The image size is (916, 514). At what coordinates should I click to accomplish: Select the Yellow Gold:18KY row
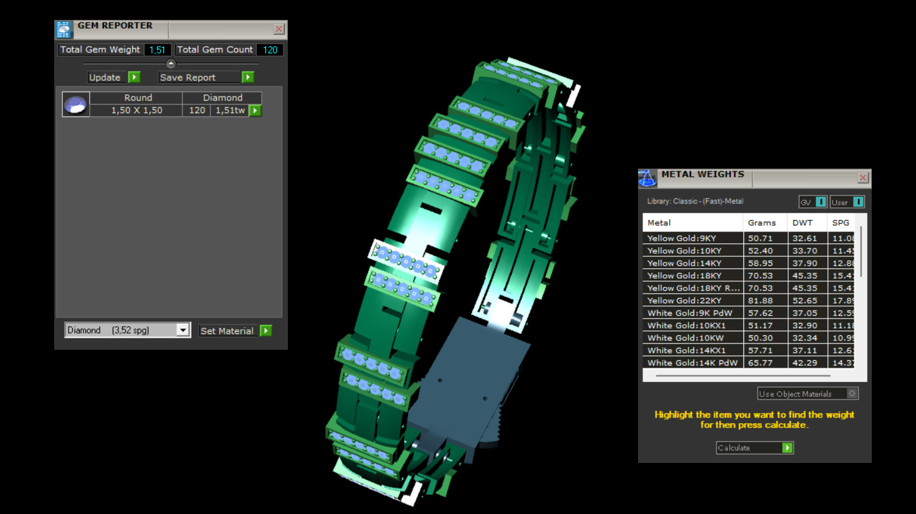(x=748, y=276)
